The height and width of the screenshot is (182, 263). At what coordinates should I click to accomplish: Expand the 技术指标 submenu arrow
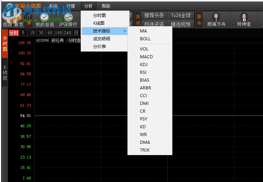coord(124,31)
